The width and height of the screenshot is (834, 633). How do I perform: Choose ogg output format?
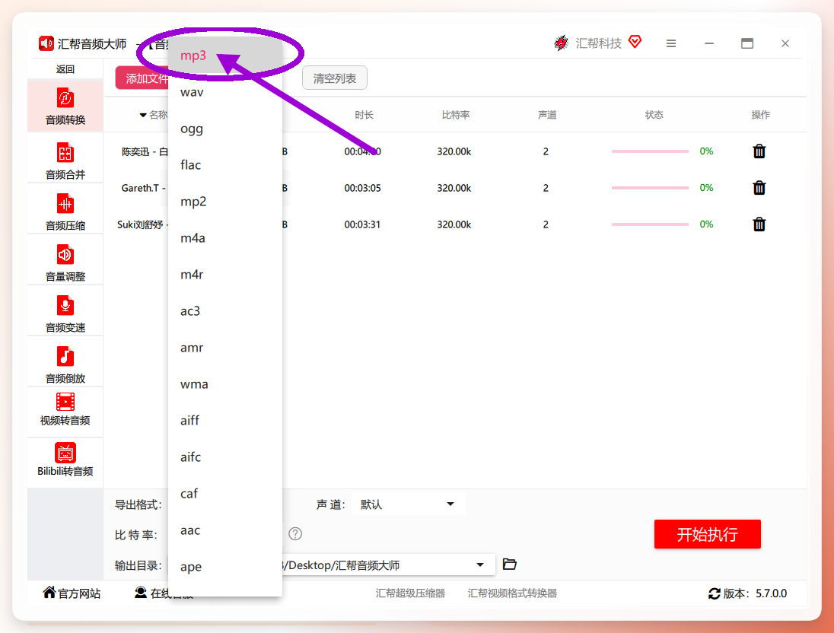[225, 129]
